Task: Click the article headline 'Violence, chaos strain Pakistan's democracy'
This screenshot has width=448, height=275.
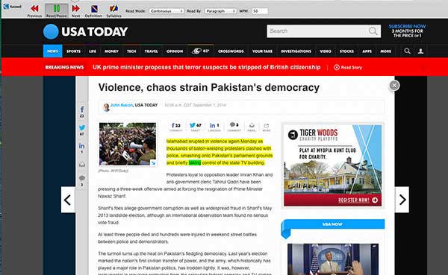Action: point(209,88)
